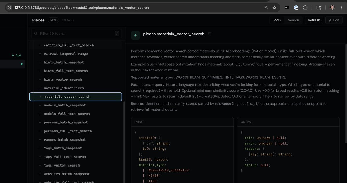This screenshot has height=183, width=347.
Task: Click the green plus icon beside the tool title
Action: [135, 35]
